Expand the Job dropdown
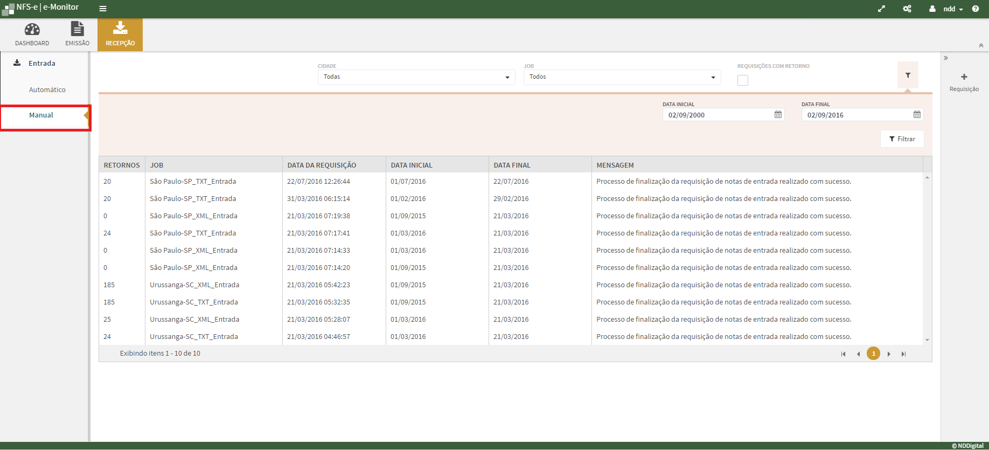This screenshot has width=989, height=450. 713,78
